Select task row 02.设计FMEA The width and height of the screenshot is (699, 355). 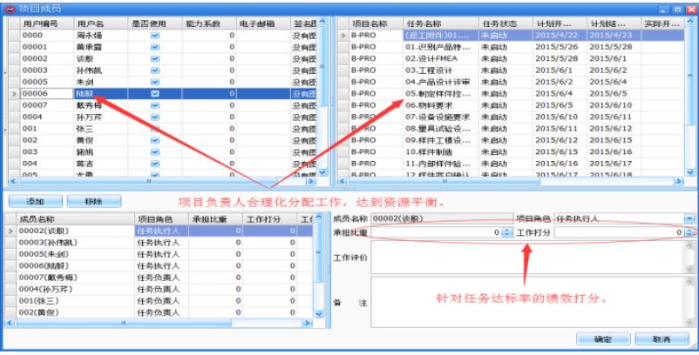click(x=512, y=58)
